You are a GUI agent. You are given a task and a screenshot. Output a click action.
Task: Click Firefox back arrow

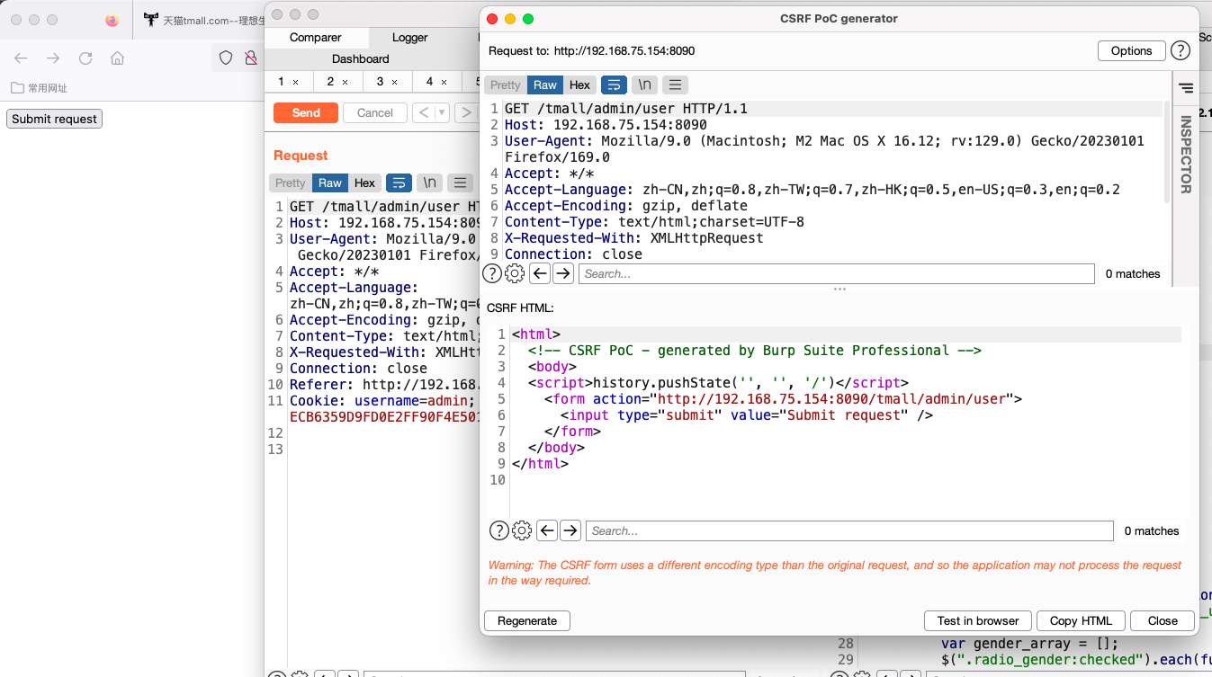coord(21,58)
